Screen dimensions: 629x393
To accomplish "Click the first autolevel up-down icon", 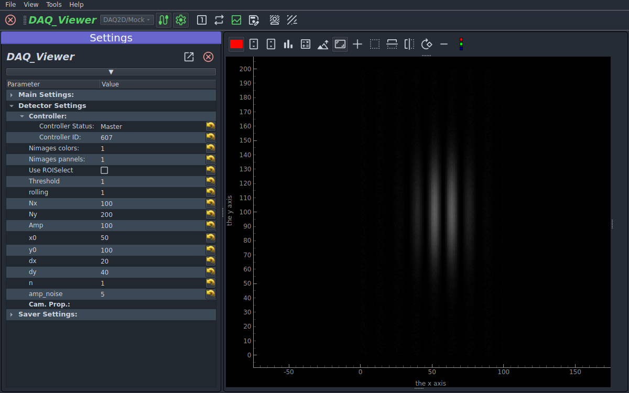I will [x=254, y=44].
